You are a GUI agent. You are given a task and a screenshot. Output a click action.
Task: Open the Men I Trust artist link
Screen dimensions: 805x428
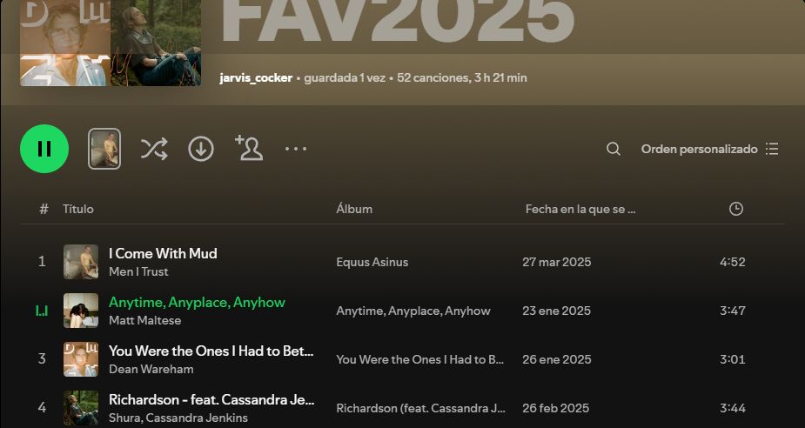(x=138, y=271)
